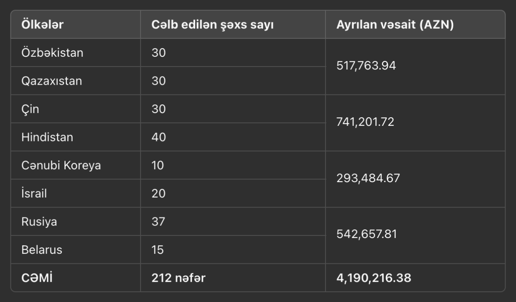Click the 293,484.67 amount cell

(x=368, y=179)
